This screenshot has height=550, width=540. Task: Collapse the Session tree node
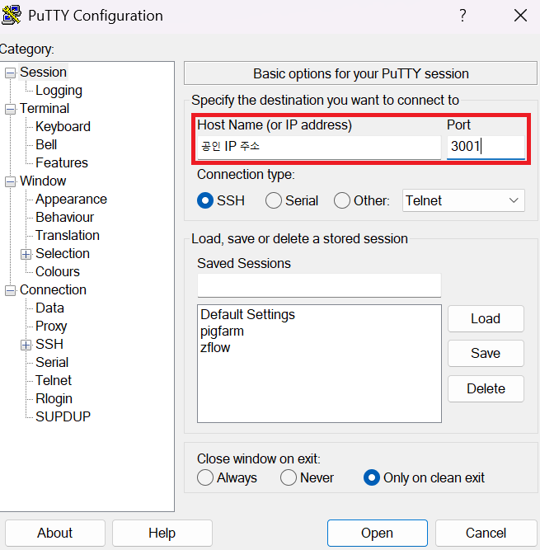click(x=10, y=73)
